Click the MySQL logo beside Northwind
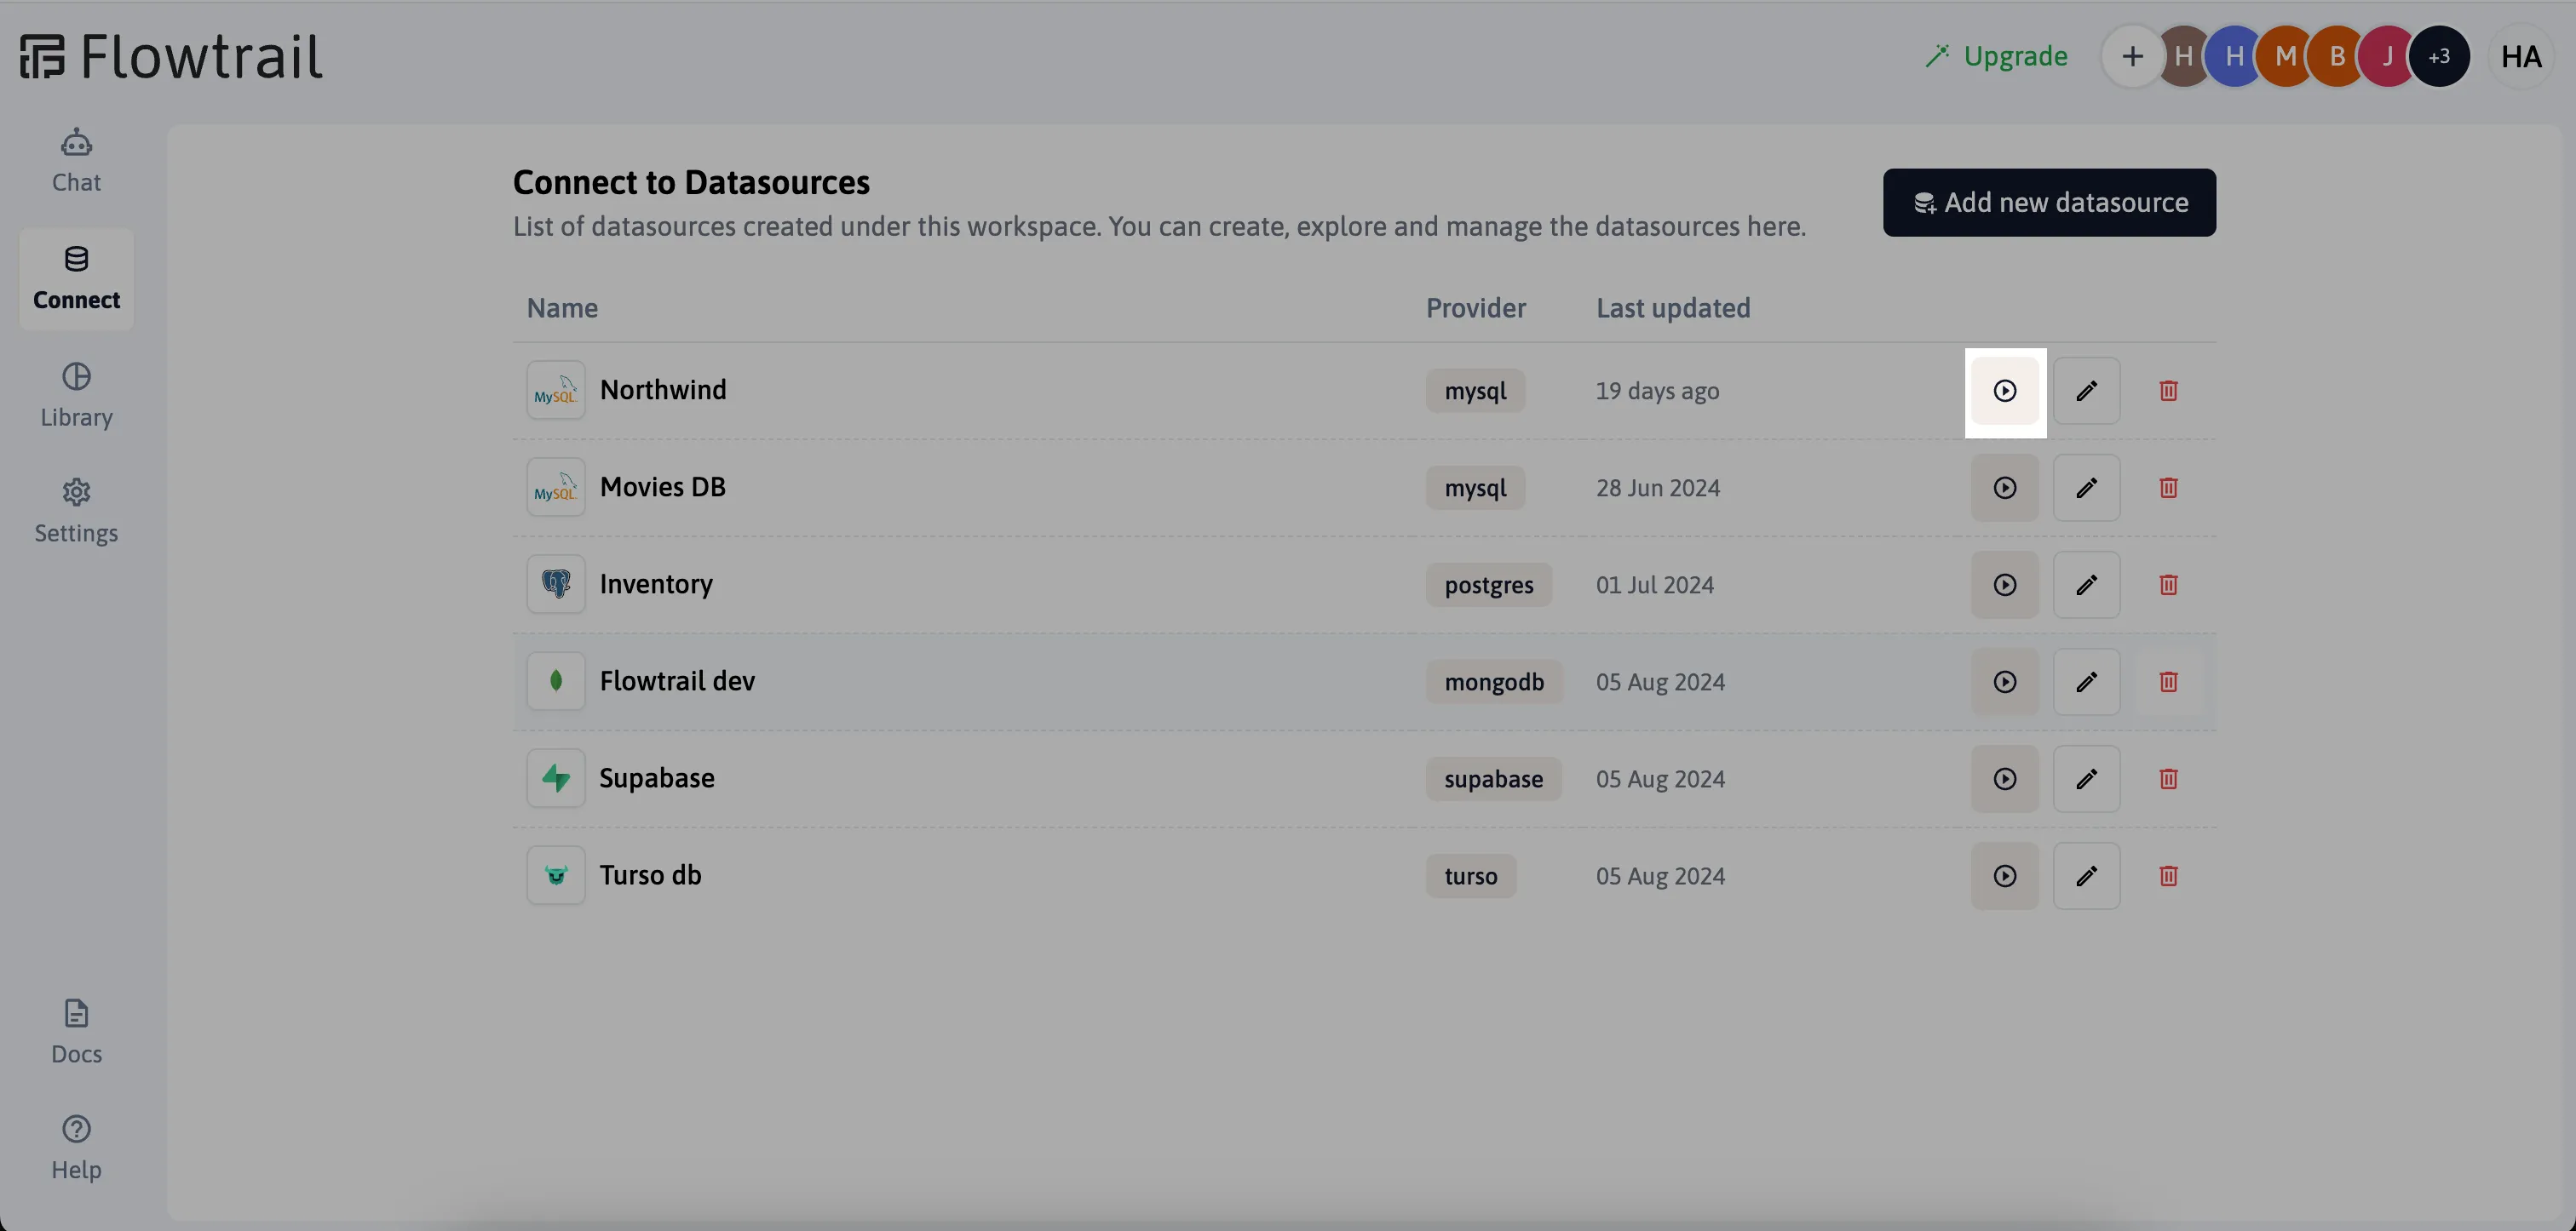Image resolution: width=2576 pixels, height=1231 pixels. click(x=556, y=391)
